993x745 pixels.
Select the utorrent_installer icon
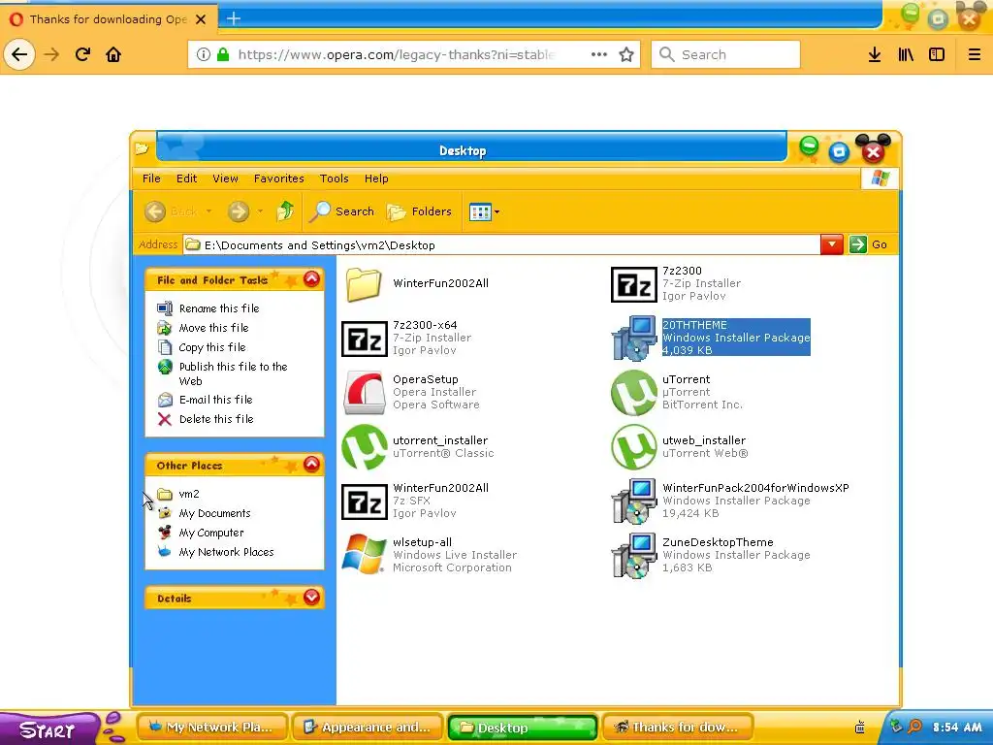point(365,447)
